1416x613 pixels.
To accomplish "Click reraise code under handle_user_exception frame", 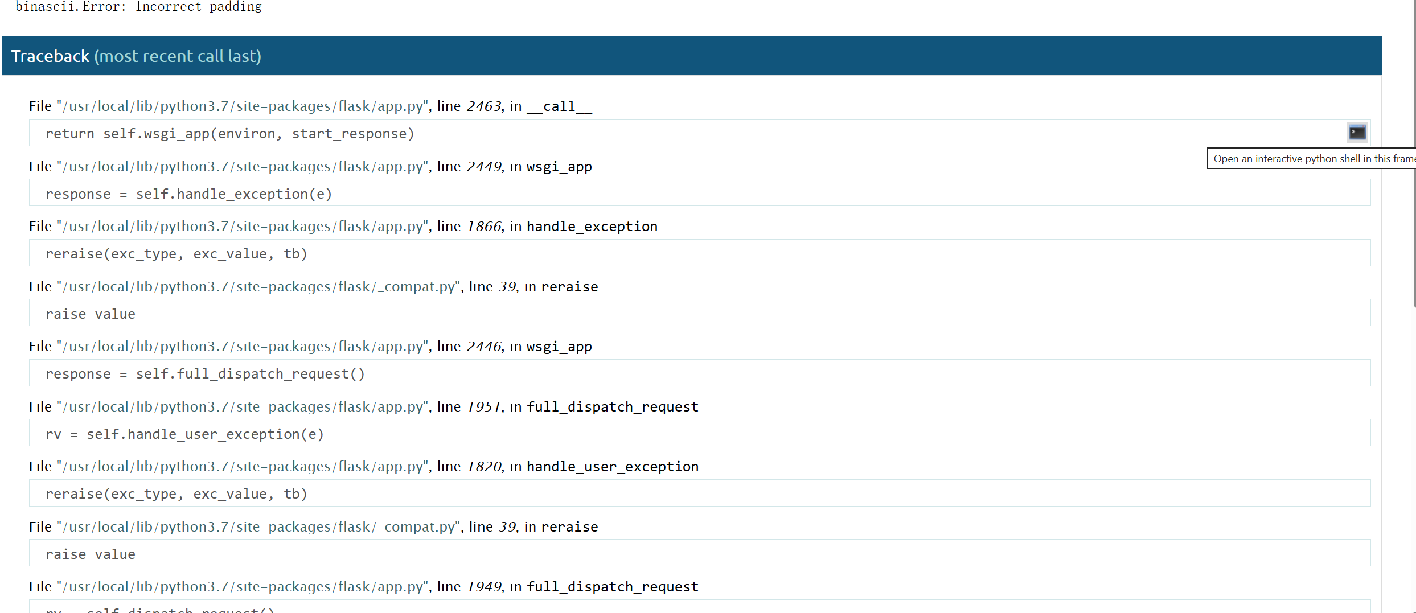I will pos(700,493).
